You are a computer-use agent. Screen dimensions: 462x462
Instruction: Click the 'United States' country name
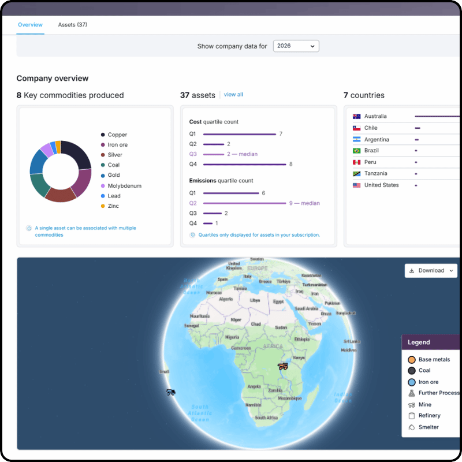click(x=382, y=185)
